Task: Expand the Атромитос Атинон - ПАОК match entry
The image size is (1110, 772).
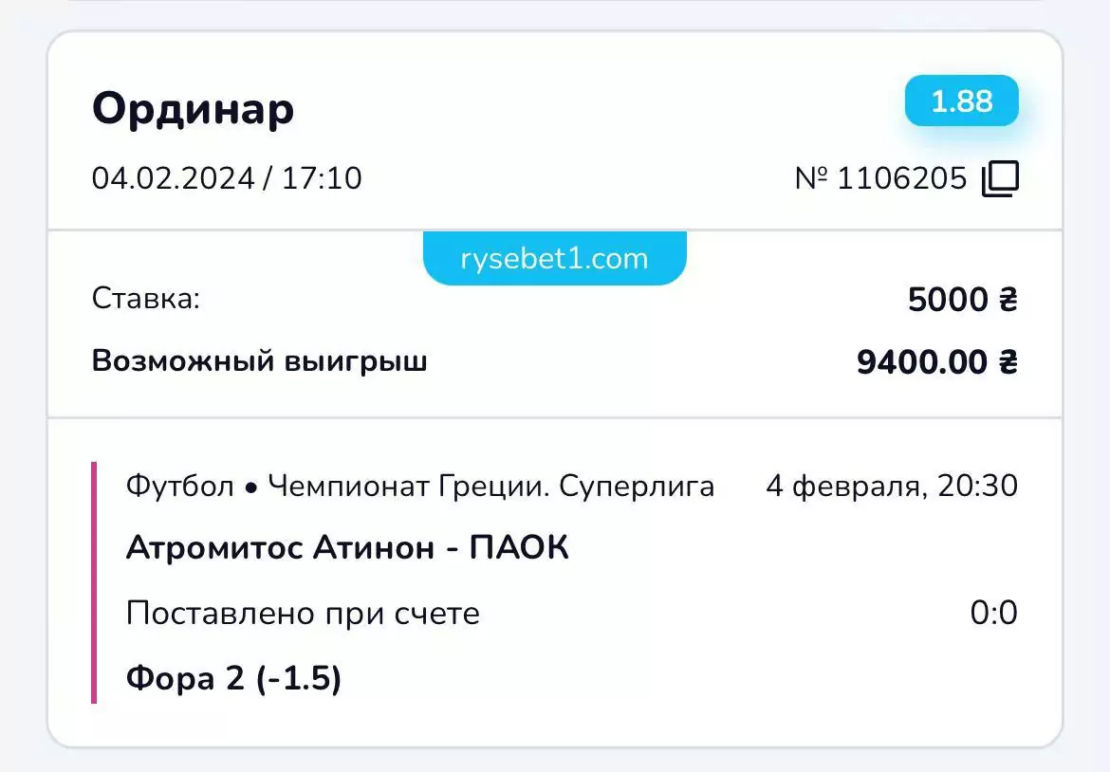Action: click(347, 546)
